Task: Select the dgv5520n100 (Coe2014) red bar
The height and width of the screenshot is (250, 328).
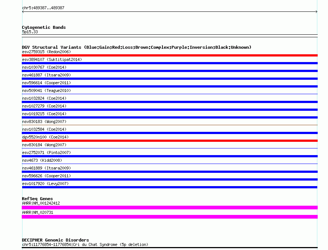Action: point(170,141)
